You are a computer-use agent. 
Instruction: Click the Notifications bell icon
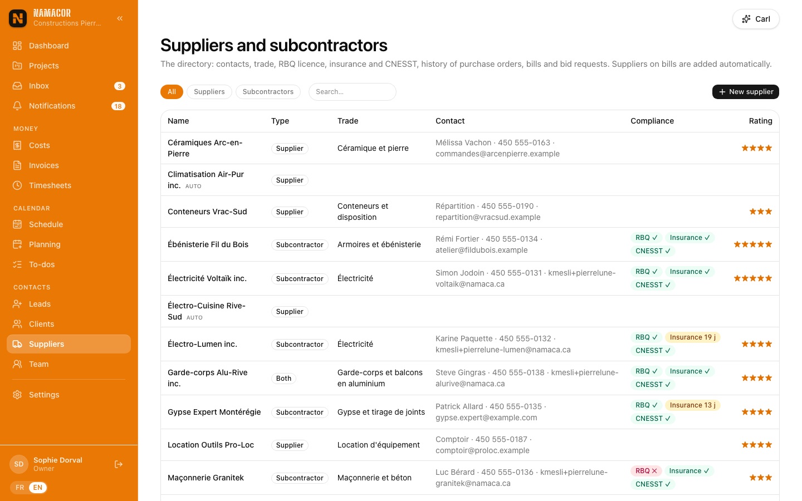click(17, 106)
